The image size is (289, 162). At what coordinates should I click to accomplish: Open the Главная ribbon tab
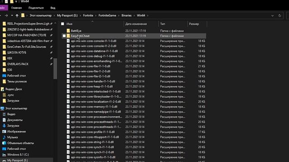(16, 8)
